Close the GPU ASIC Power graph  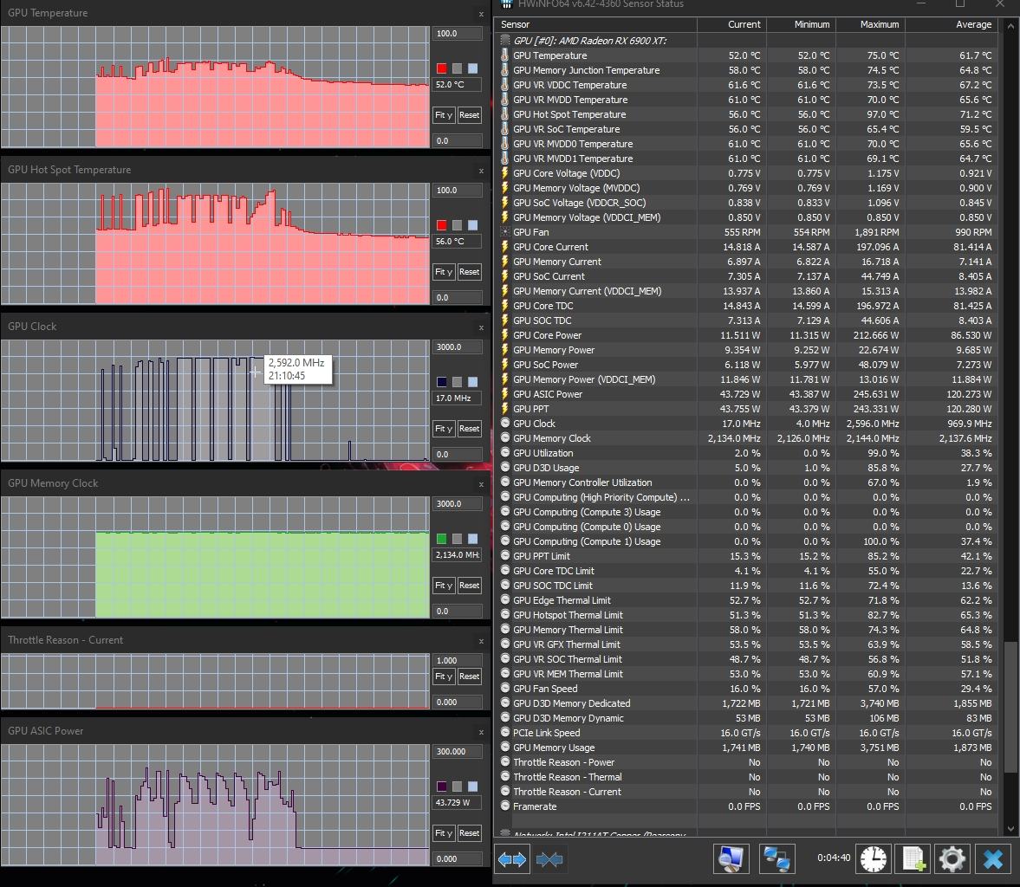coord(481,732)
